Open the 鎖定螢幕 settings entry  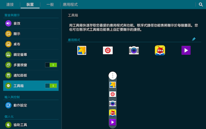pos(31,55)
